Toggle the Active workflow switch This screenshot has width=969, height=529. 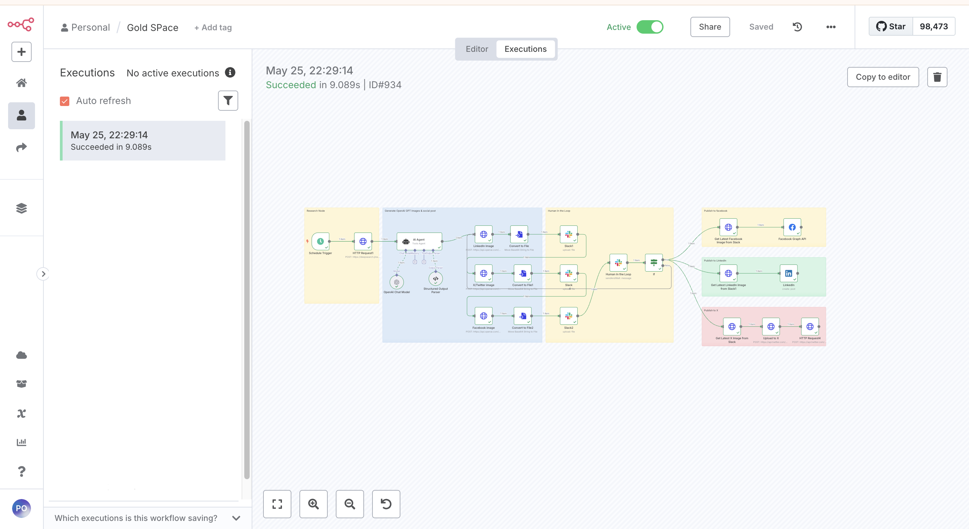tap(650, 27)
